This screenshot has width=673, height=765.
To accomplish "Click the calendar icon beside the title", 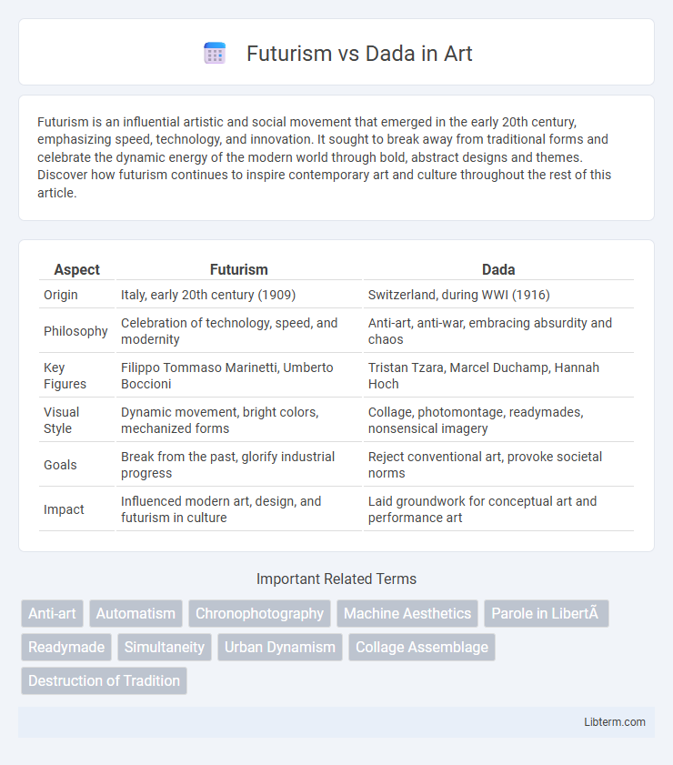I will click(215, 53).
